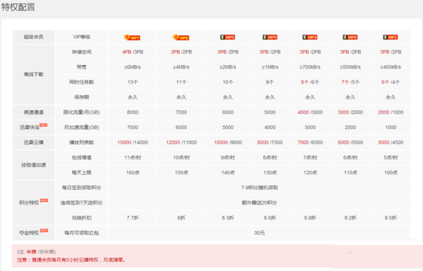Select the 7.7折 discount value

(x=133, y=218)
